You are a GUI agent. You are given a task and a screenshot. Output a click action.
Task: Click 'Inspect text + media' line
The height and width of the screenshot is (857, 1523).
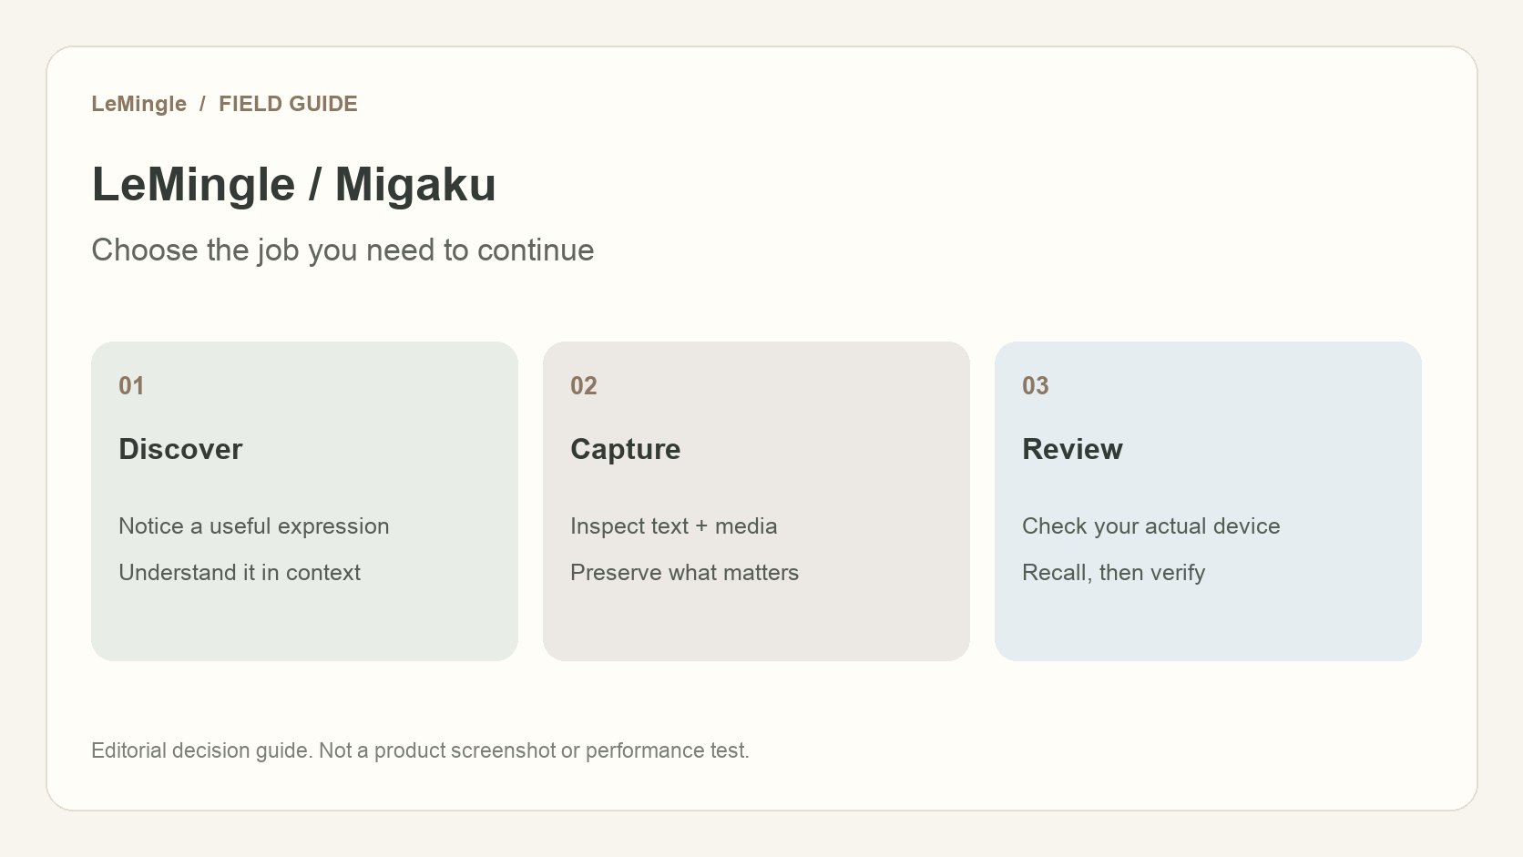[673, 526]
